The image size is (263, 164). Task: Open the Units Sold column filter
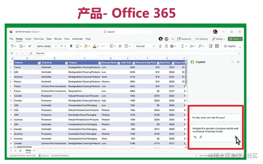point(134,63)
